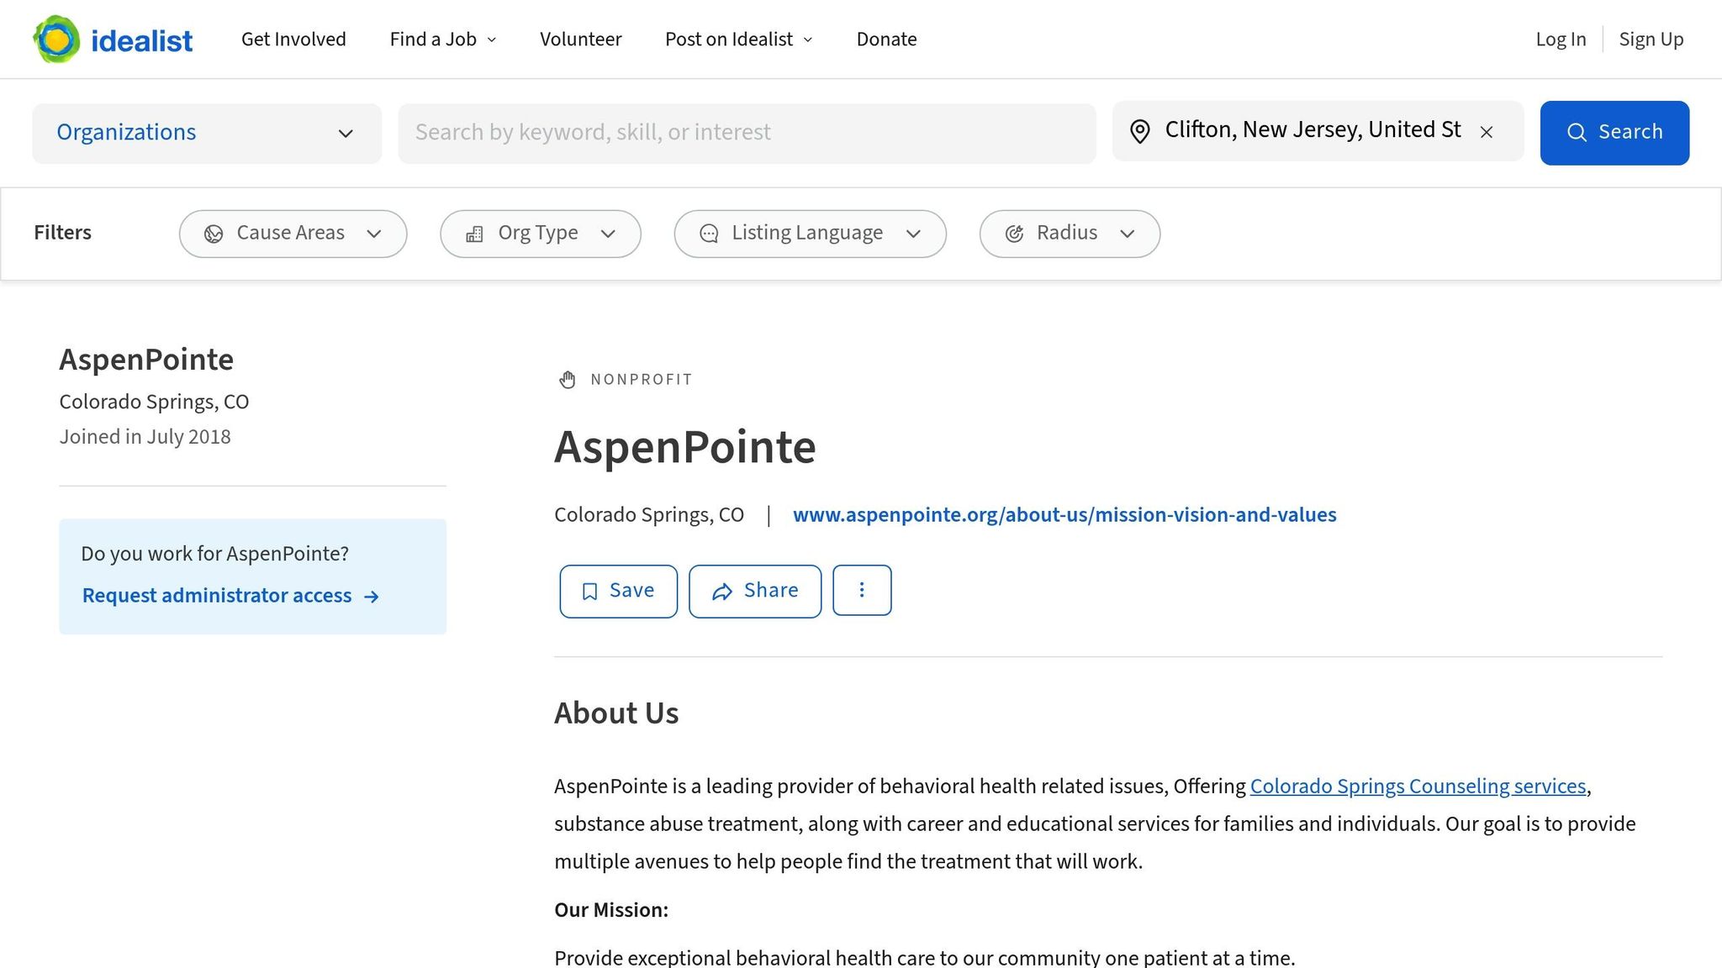Focus the keyword search field
This screenshot has width=1722, height=968.
point(747,133)
